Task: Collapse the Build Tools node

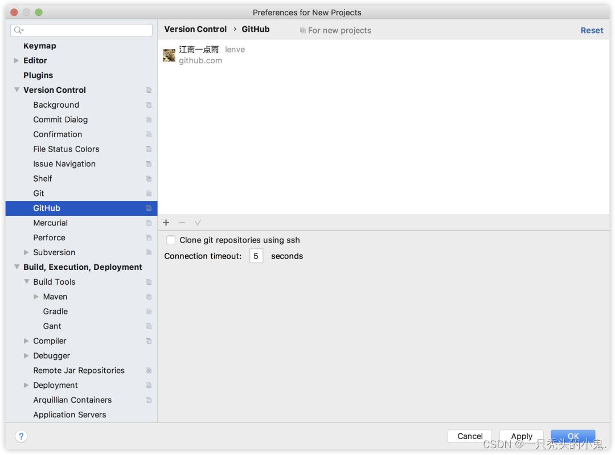Action: point(26,282)
